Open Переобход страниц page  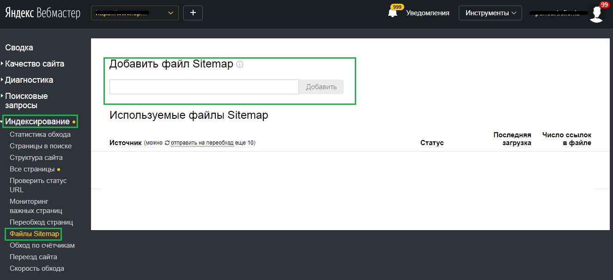41,222
